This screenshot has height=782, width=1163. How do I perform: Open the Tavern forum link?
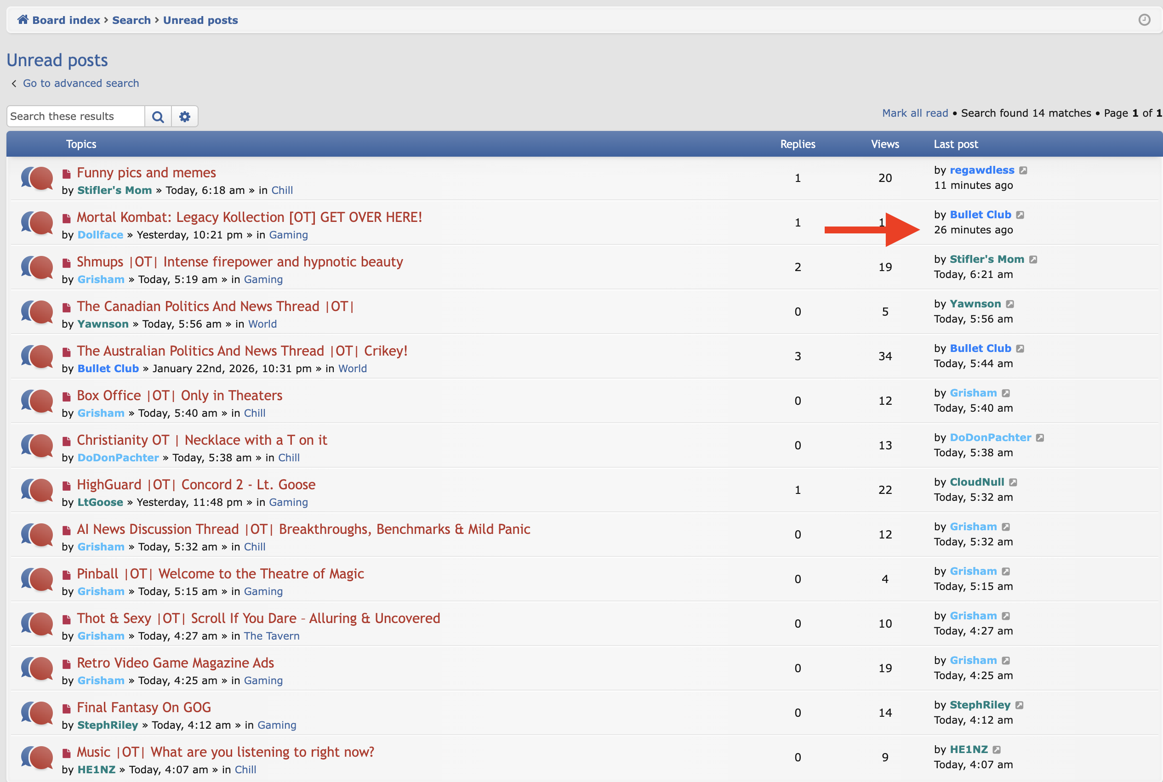[x=271, y=636]
